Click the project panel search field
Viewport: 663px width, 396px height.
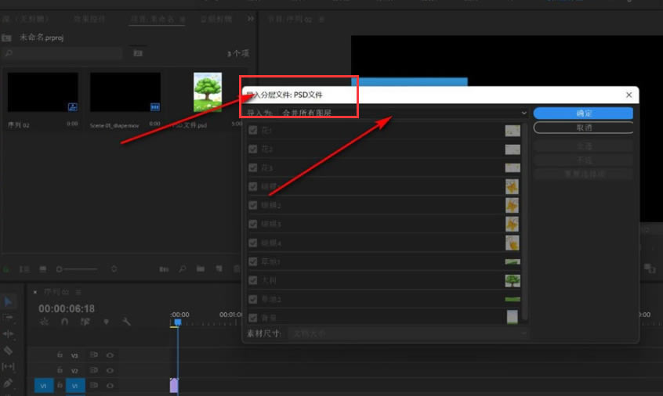tap(63, 53)
